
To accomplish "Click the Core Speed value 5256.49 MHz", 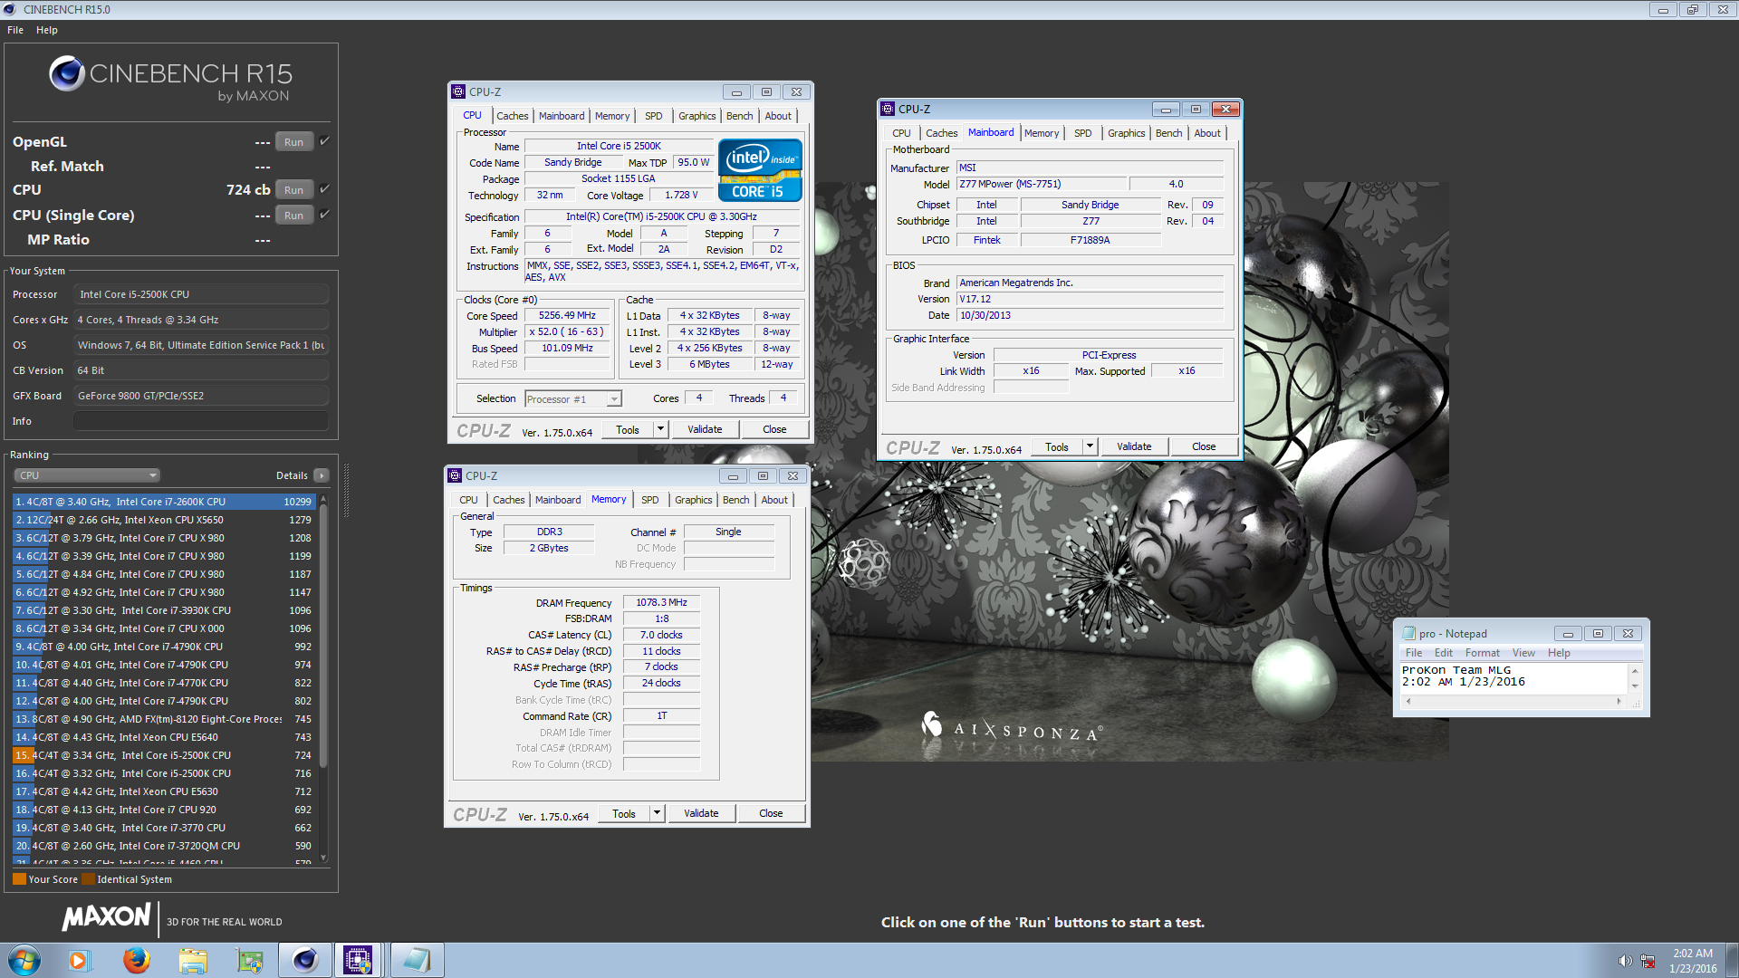I will coord(567,315).
